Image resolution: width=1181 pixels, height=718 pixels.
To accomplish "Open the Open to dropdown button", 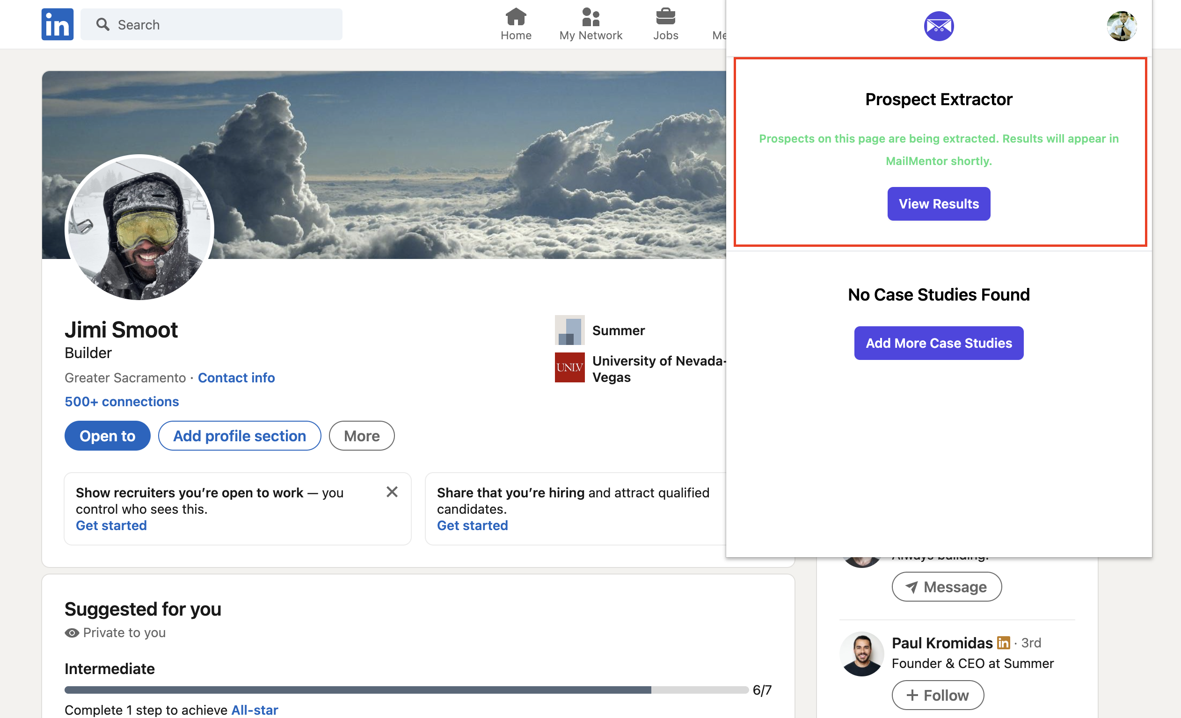I will pos(107,436).
